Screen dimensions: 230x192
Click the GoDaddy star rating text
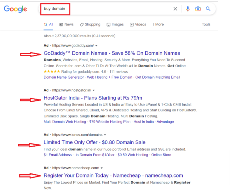coord(95,72)
